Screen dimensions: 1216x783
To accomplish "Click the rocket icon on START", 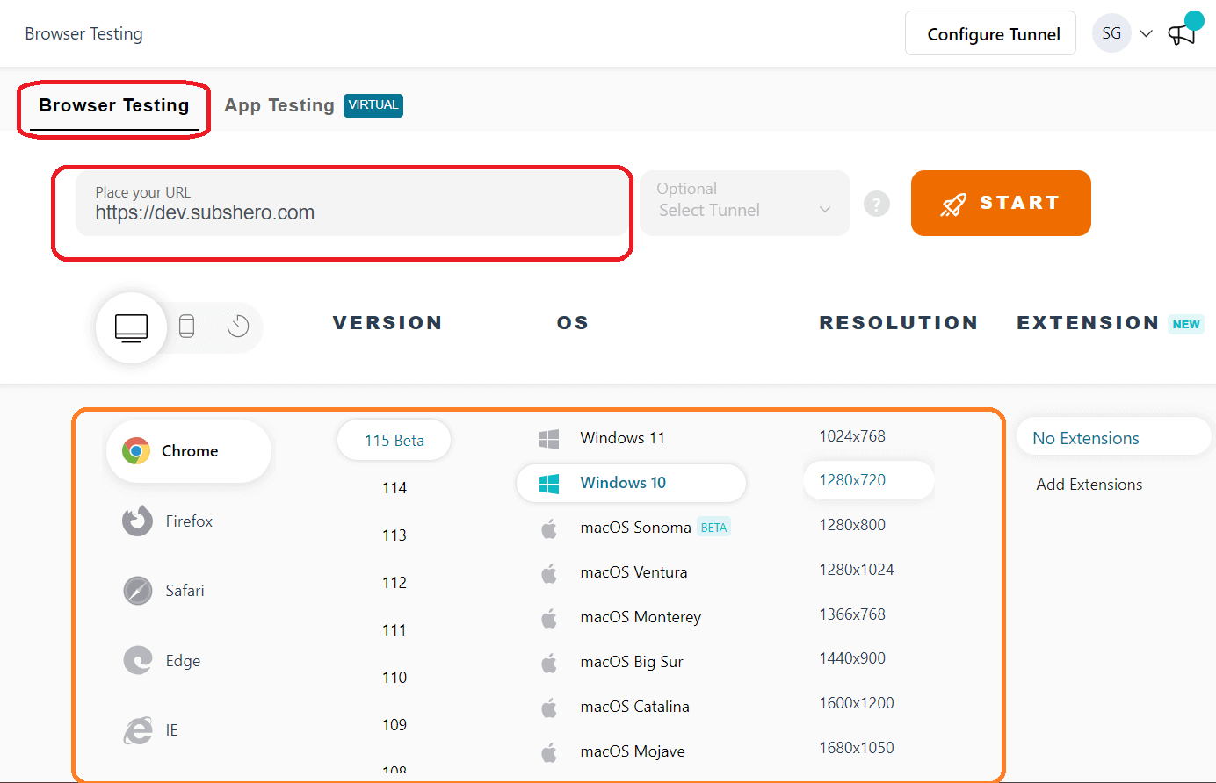I will click(953, 204).
